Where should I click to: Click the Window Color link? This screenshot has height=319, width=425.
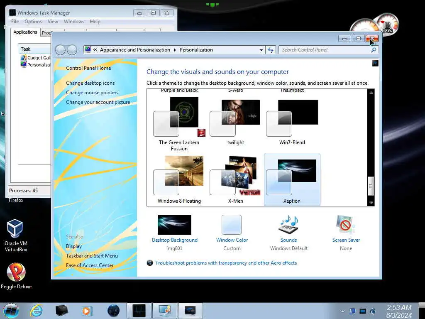[232, 240]
